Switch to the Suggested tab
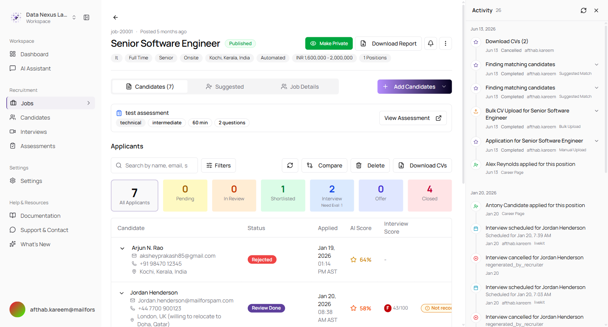The height and width of the screenshot is (327, 608). coord(225,87)
